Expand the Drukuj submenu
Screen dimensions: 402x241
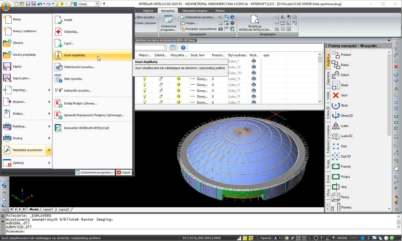(x=27, y=138)
